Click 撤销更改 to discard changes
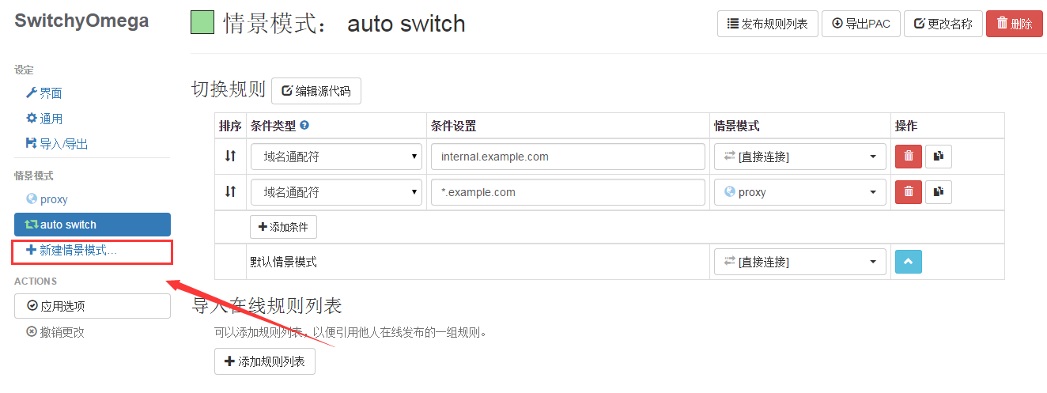 (x=55, y=332)
